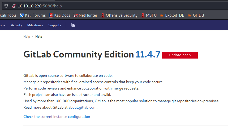Open the MSFU bookmark
Viewport: 228px width, 129px height.
point(149,15)
